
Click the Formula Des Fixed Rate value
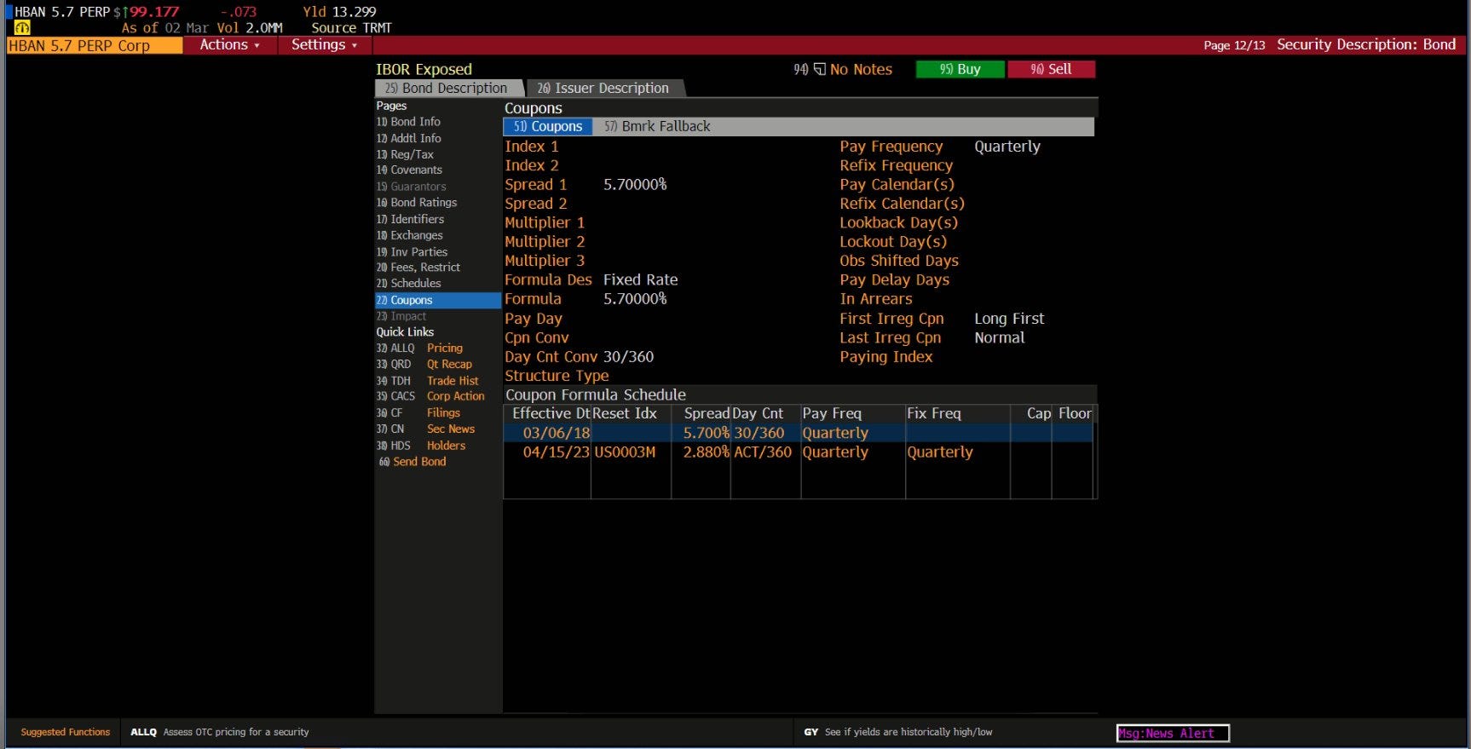click(x=640, y=279)
